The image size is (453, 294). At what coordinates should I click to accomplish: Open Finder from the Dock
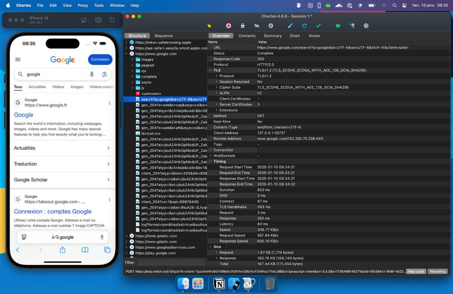[x=183, y=284]
